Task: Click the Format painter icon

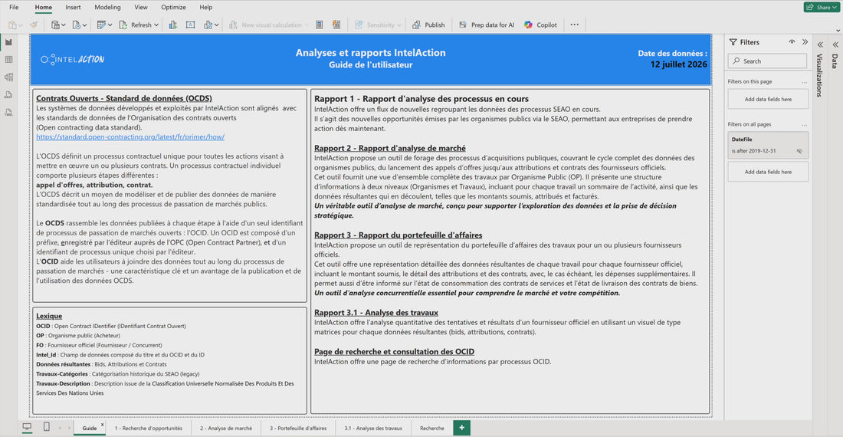Action: tap(33, 25)
